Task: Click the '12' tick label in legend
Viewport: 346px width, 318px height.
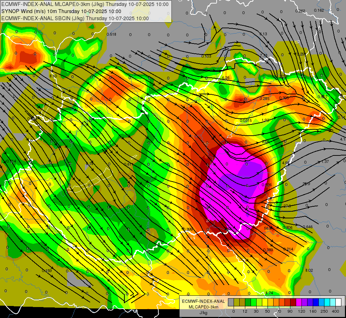Action: click(245, 311)
